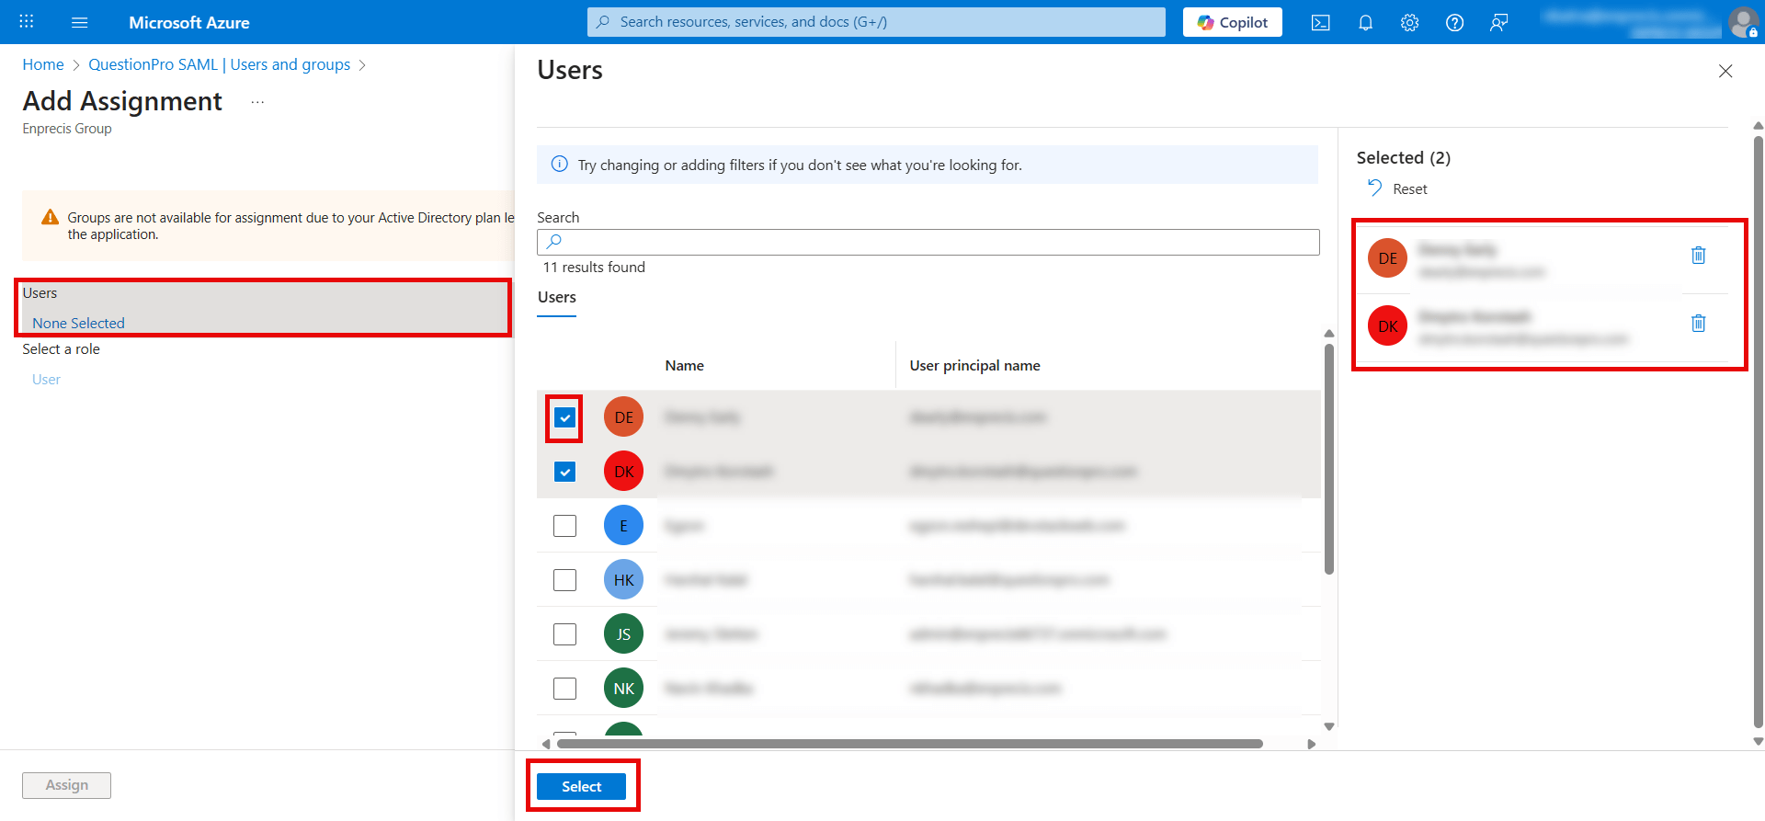Click the None Selected users link
The height and width of the screenshot is (821, 1765).
78,323
